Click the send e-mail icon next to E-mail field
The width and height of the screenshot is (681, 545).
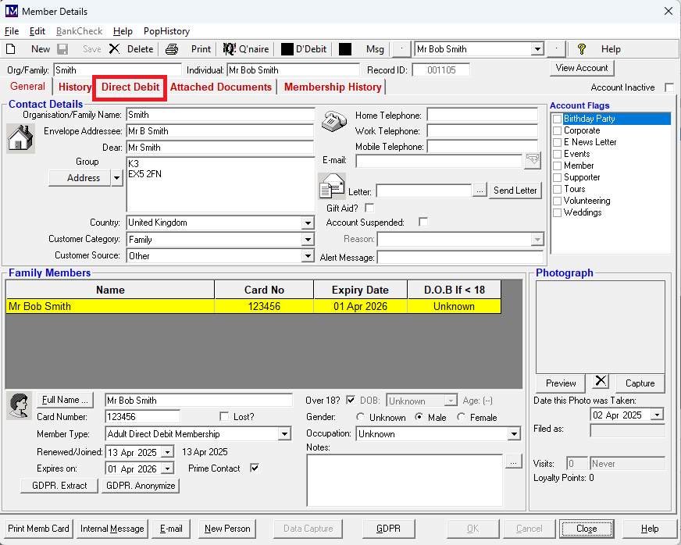tap(533, 160)
